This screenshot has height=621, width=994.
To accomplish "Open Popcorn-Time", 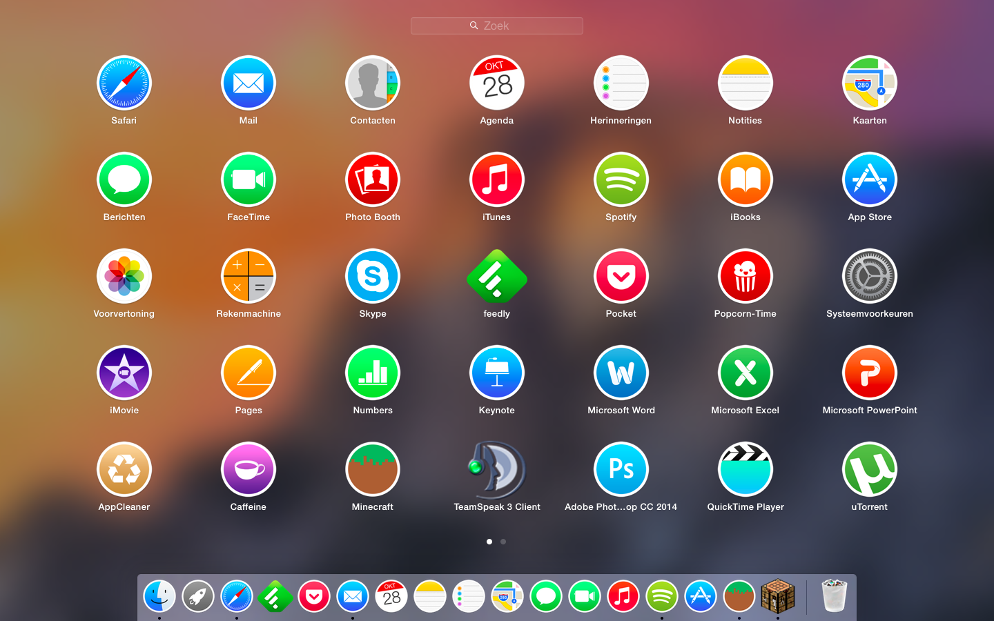I will [745, 276].
